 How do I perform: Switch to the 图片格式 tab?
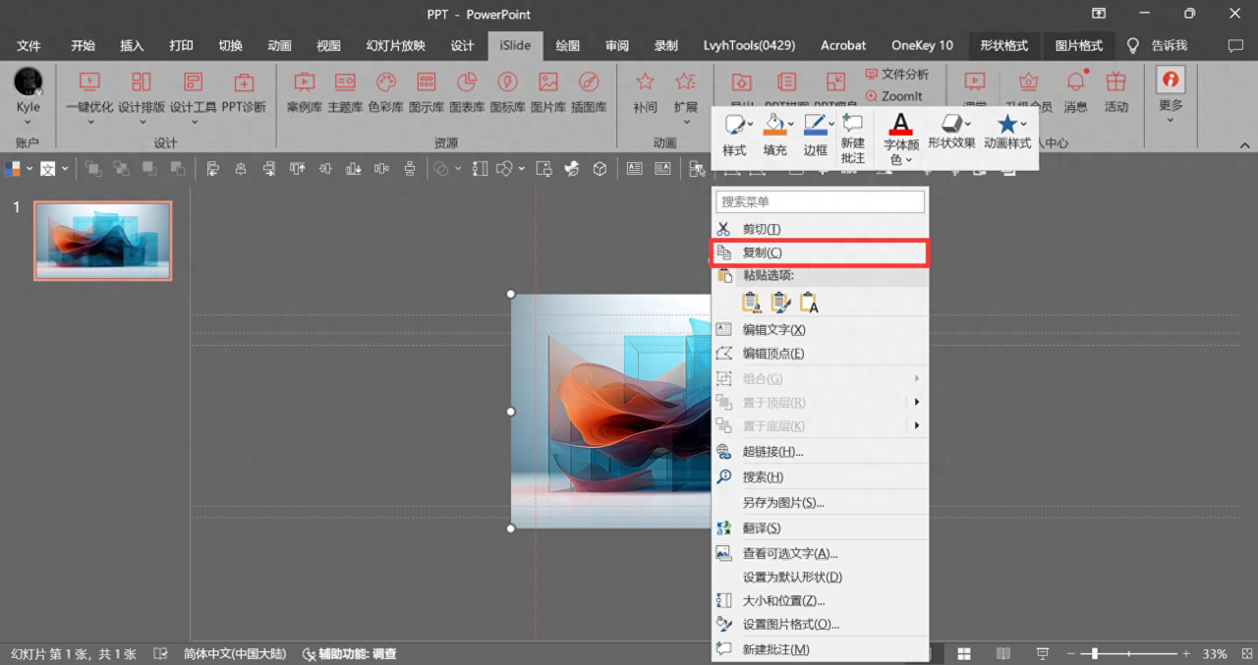[1079, 45]
